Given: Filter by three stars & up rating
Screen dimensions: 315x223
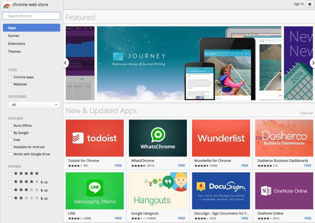Looking at the screenshot, I should point(10,190).
